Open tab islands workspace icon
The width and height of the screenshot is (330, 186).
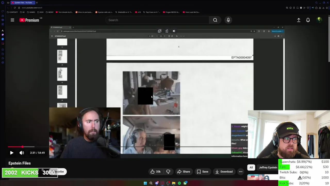tap(8, 3)
